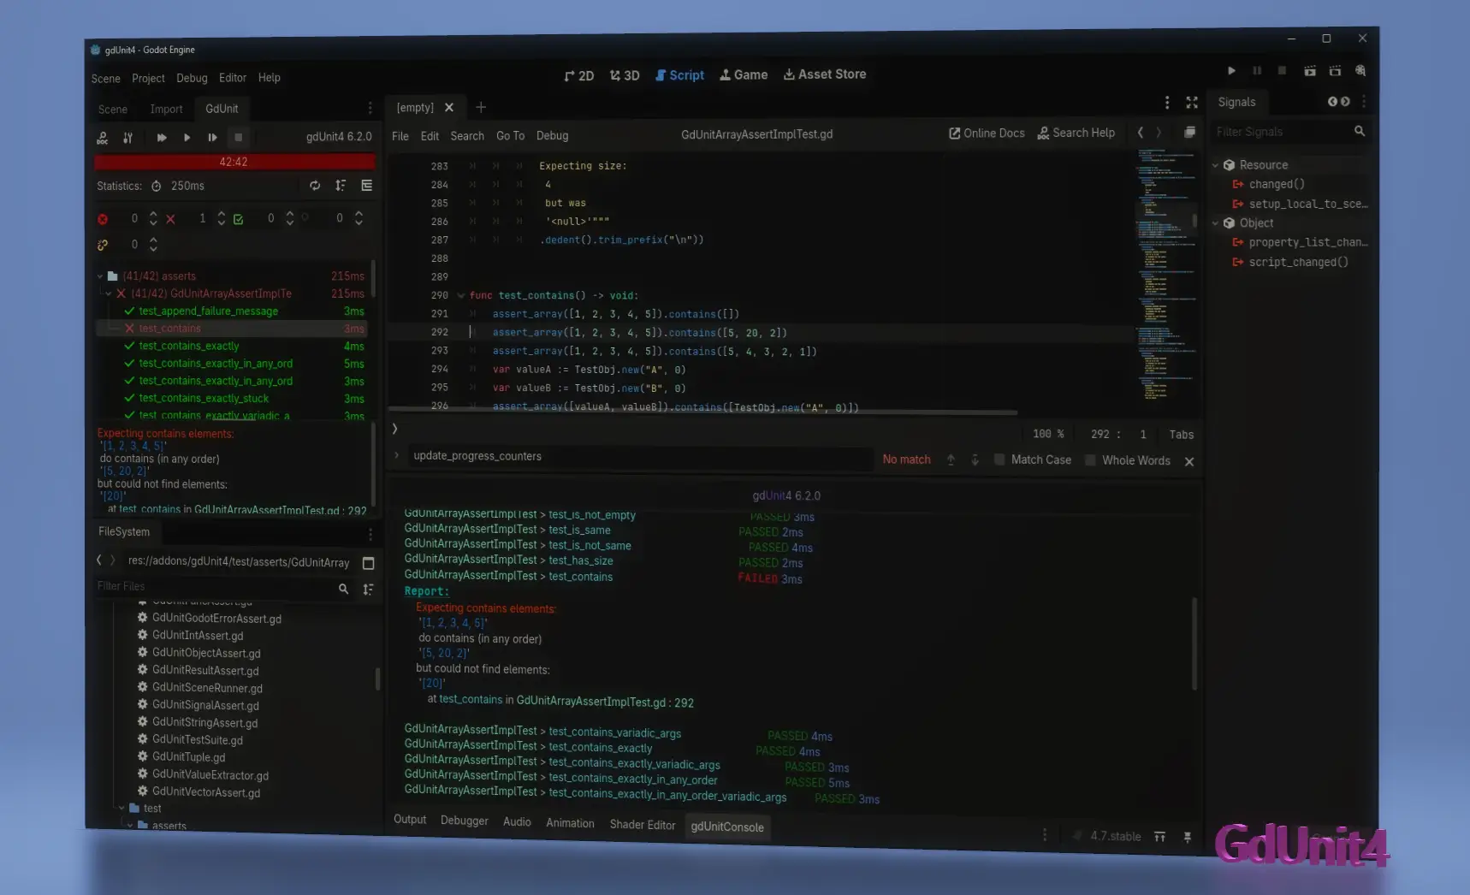1470x895 pixels.
Task: Open Online Docs link
Action: tap(987, 133)
